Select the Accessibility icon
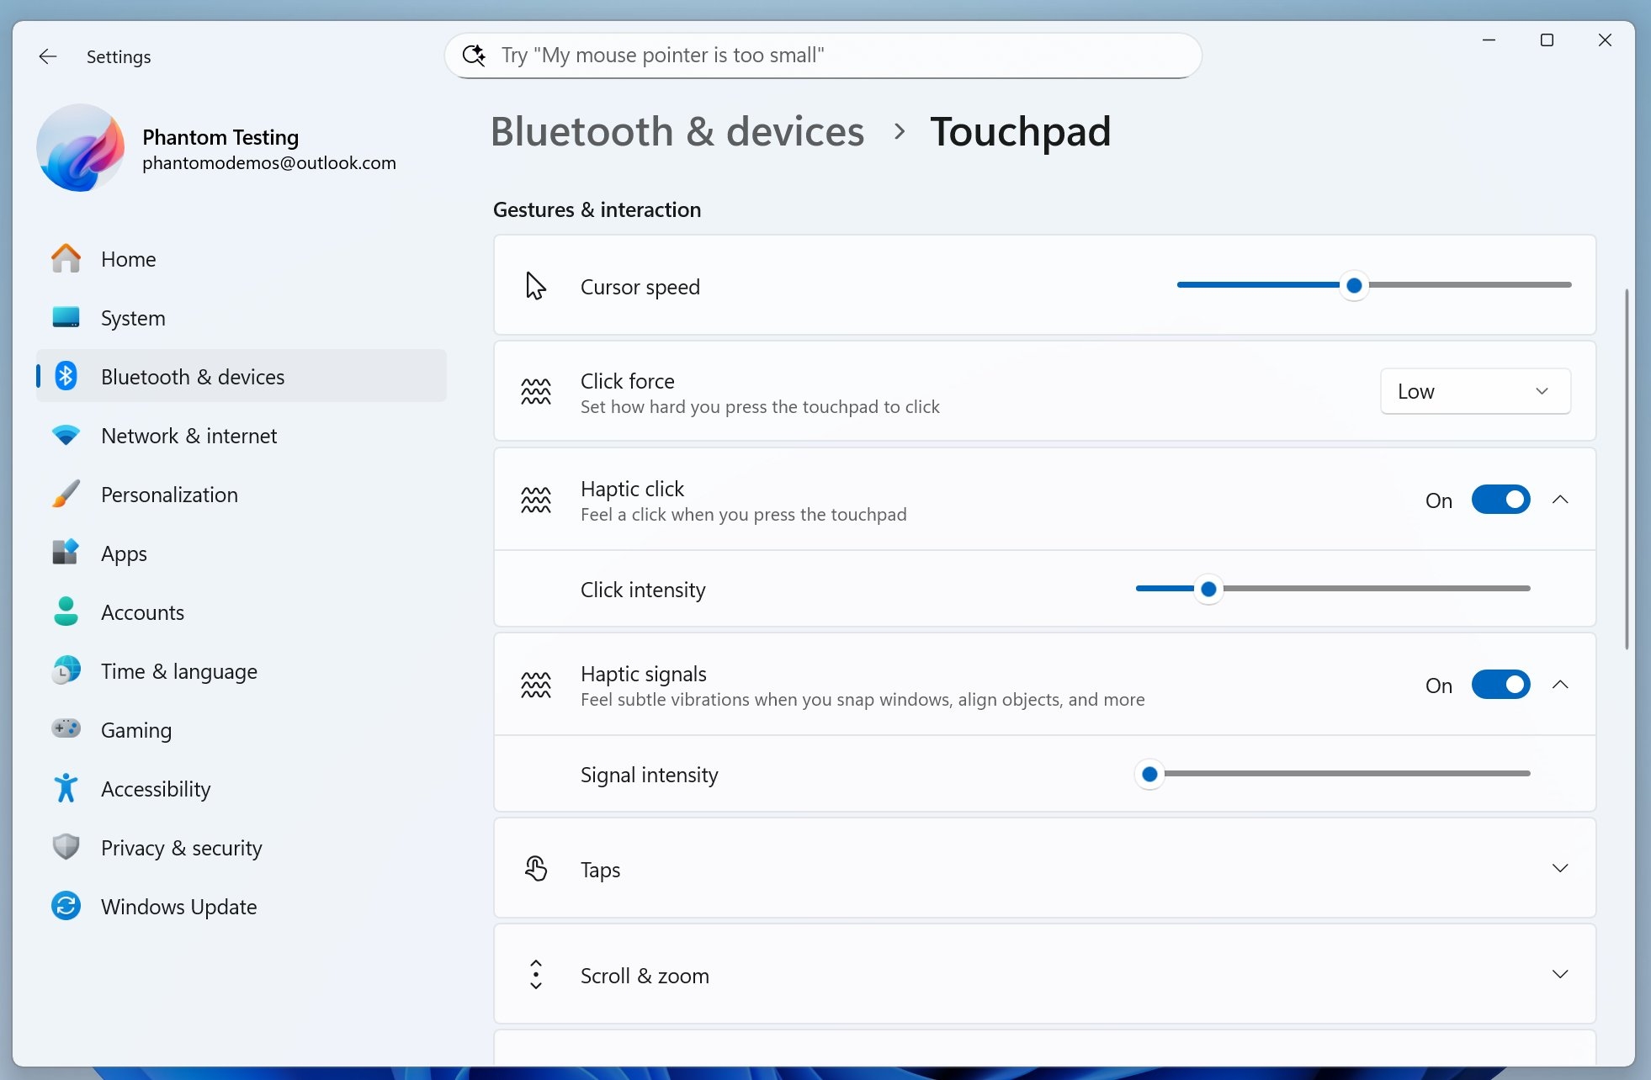Viewport: 1651px width, 1080px height. (66, 788)
